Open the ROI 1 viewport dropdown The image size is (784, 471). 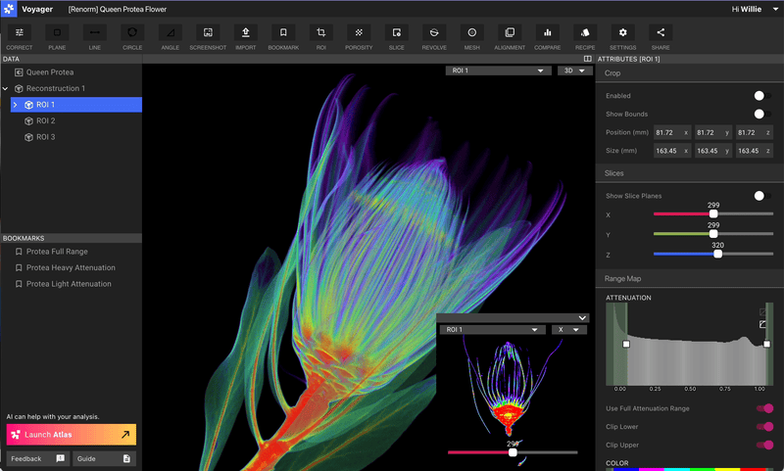[x=498, y=71]
